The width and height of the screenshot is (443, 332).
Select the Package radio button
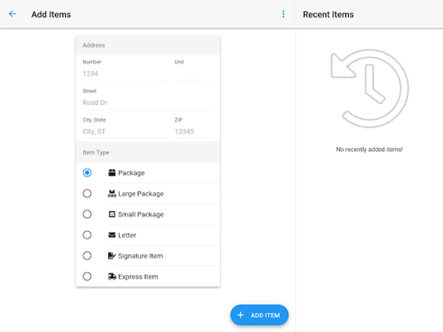87,173
